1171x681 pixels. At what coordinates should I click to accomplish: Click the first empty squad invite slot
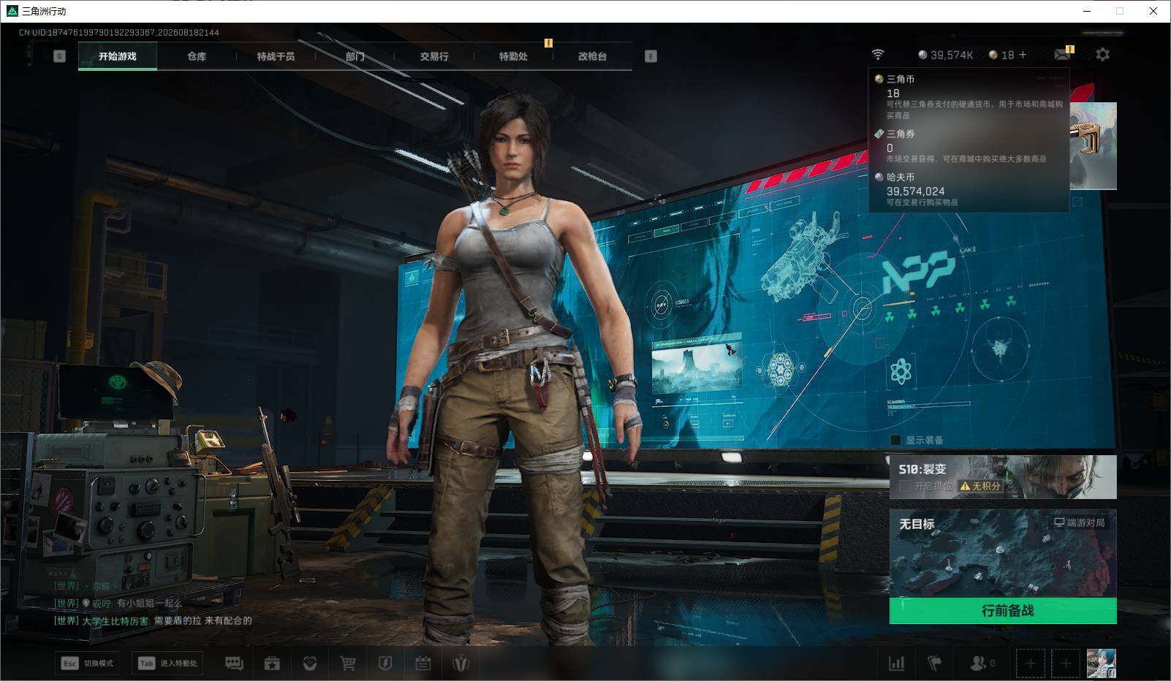(x=1030, y=663)
